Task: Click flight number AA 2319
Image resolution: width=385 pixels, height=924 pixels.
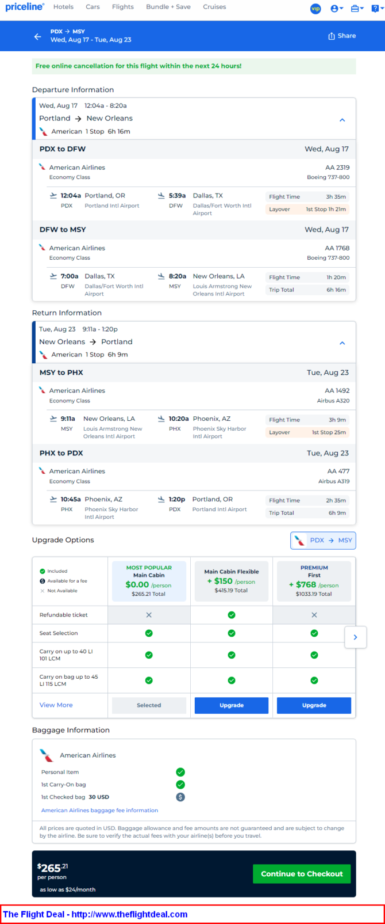Action: tap(337, 168)
